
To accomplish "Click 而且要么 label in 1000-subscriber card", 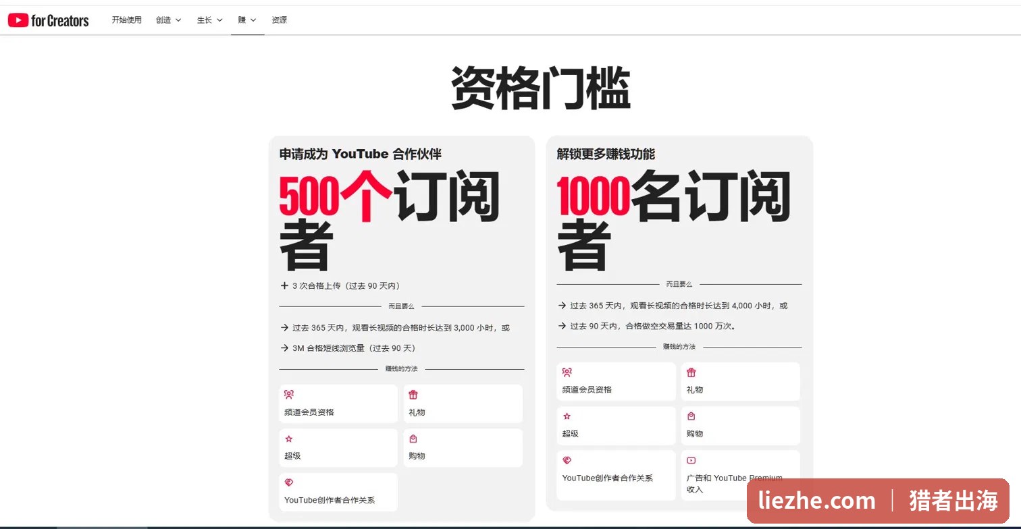I will [x=679, y=285].
